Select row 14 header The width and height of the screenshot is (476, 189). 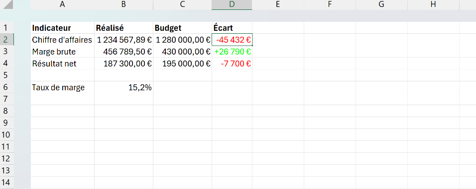click(x=6, y=183)
